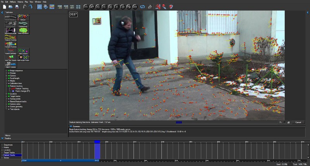Screen dimensions: 310x166
Task: Collapse the Feature tracking tree node
Action: click(x=7, y=86)
